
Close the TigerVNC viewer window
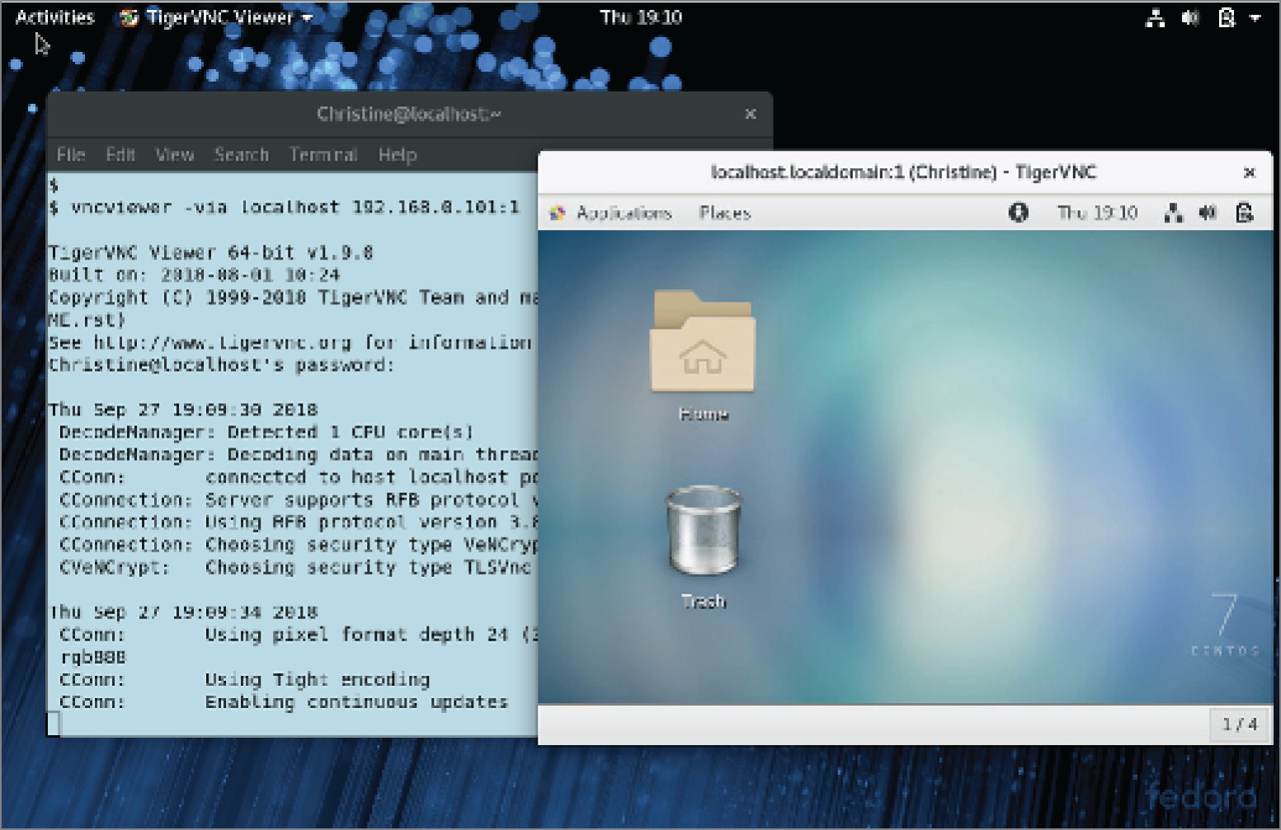click(x=1249, y=172)
